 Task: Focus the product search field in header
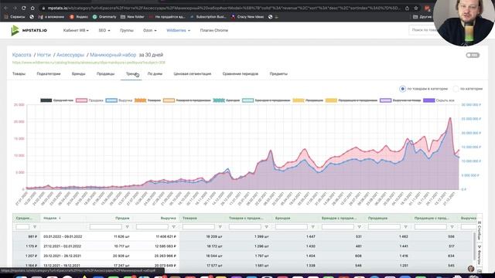click(423, 30)
